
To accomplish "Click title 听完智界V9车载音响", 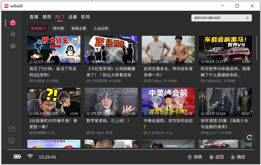I will (x=225, y=72).
